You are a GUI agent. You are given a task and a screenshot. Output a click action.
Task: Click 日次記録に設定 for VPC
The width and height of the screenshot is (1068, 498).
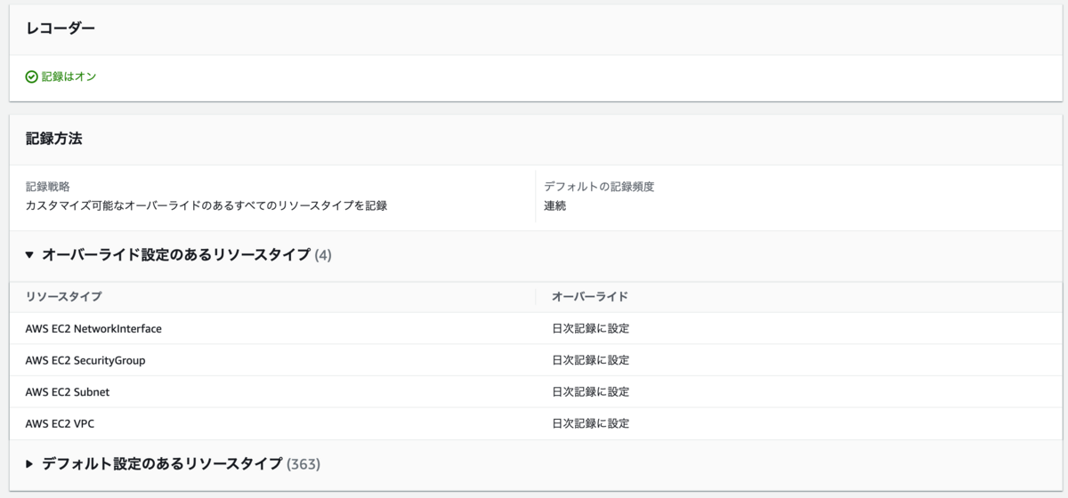click(590, 424)
